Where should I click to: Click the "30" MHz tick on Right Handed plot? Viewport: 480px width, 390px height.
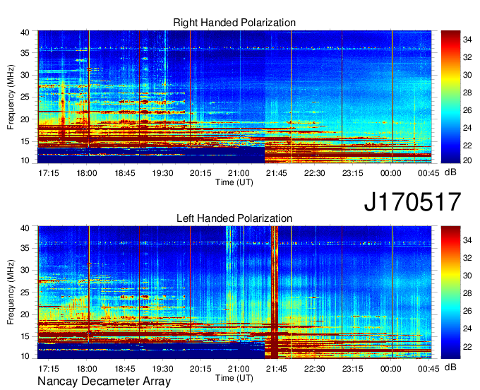25,75
